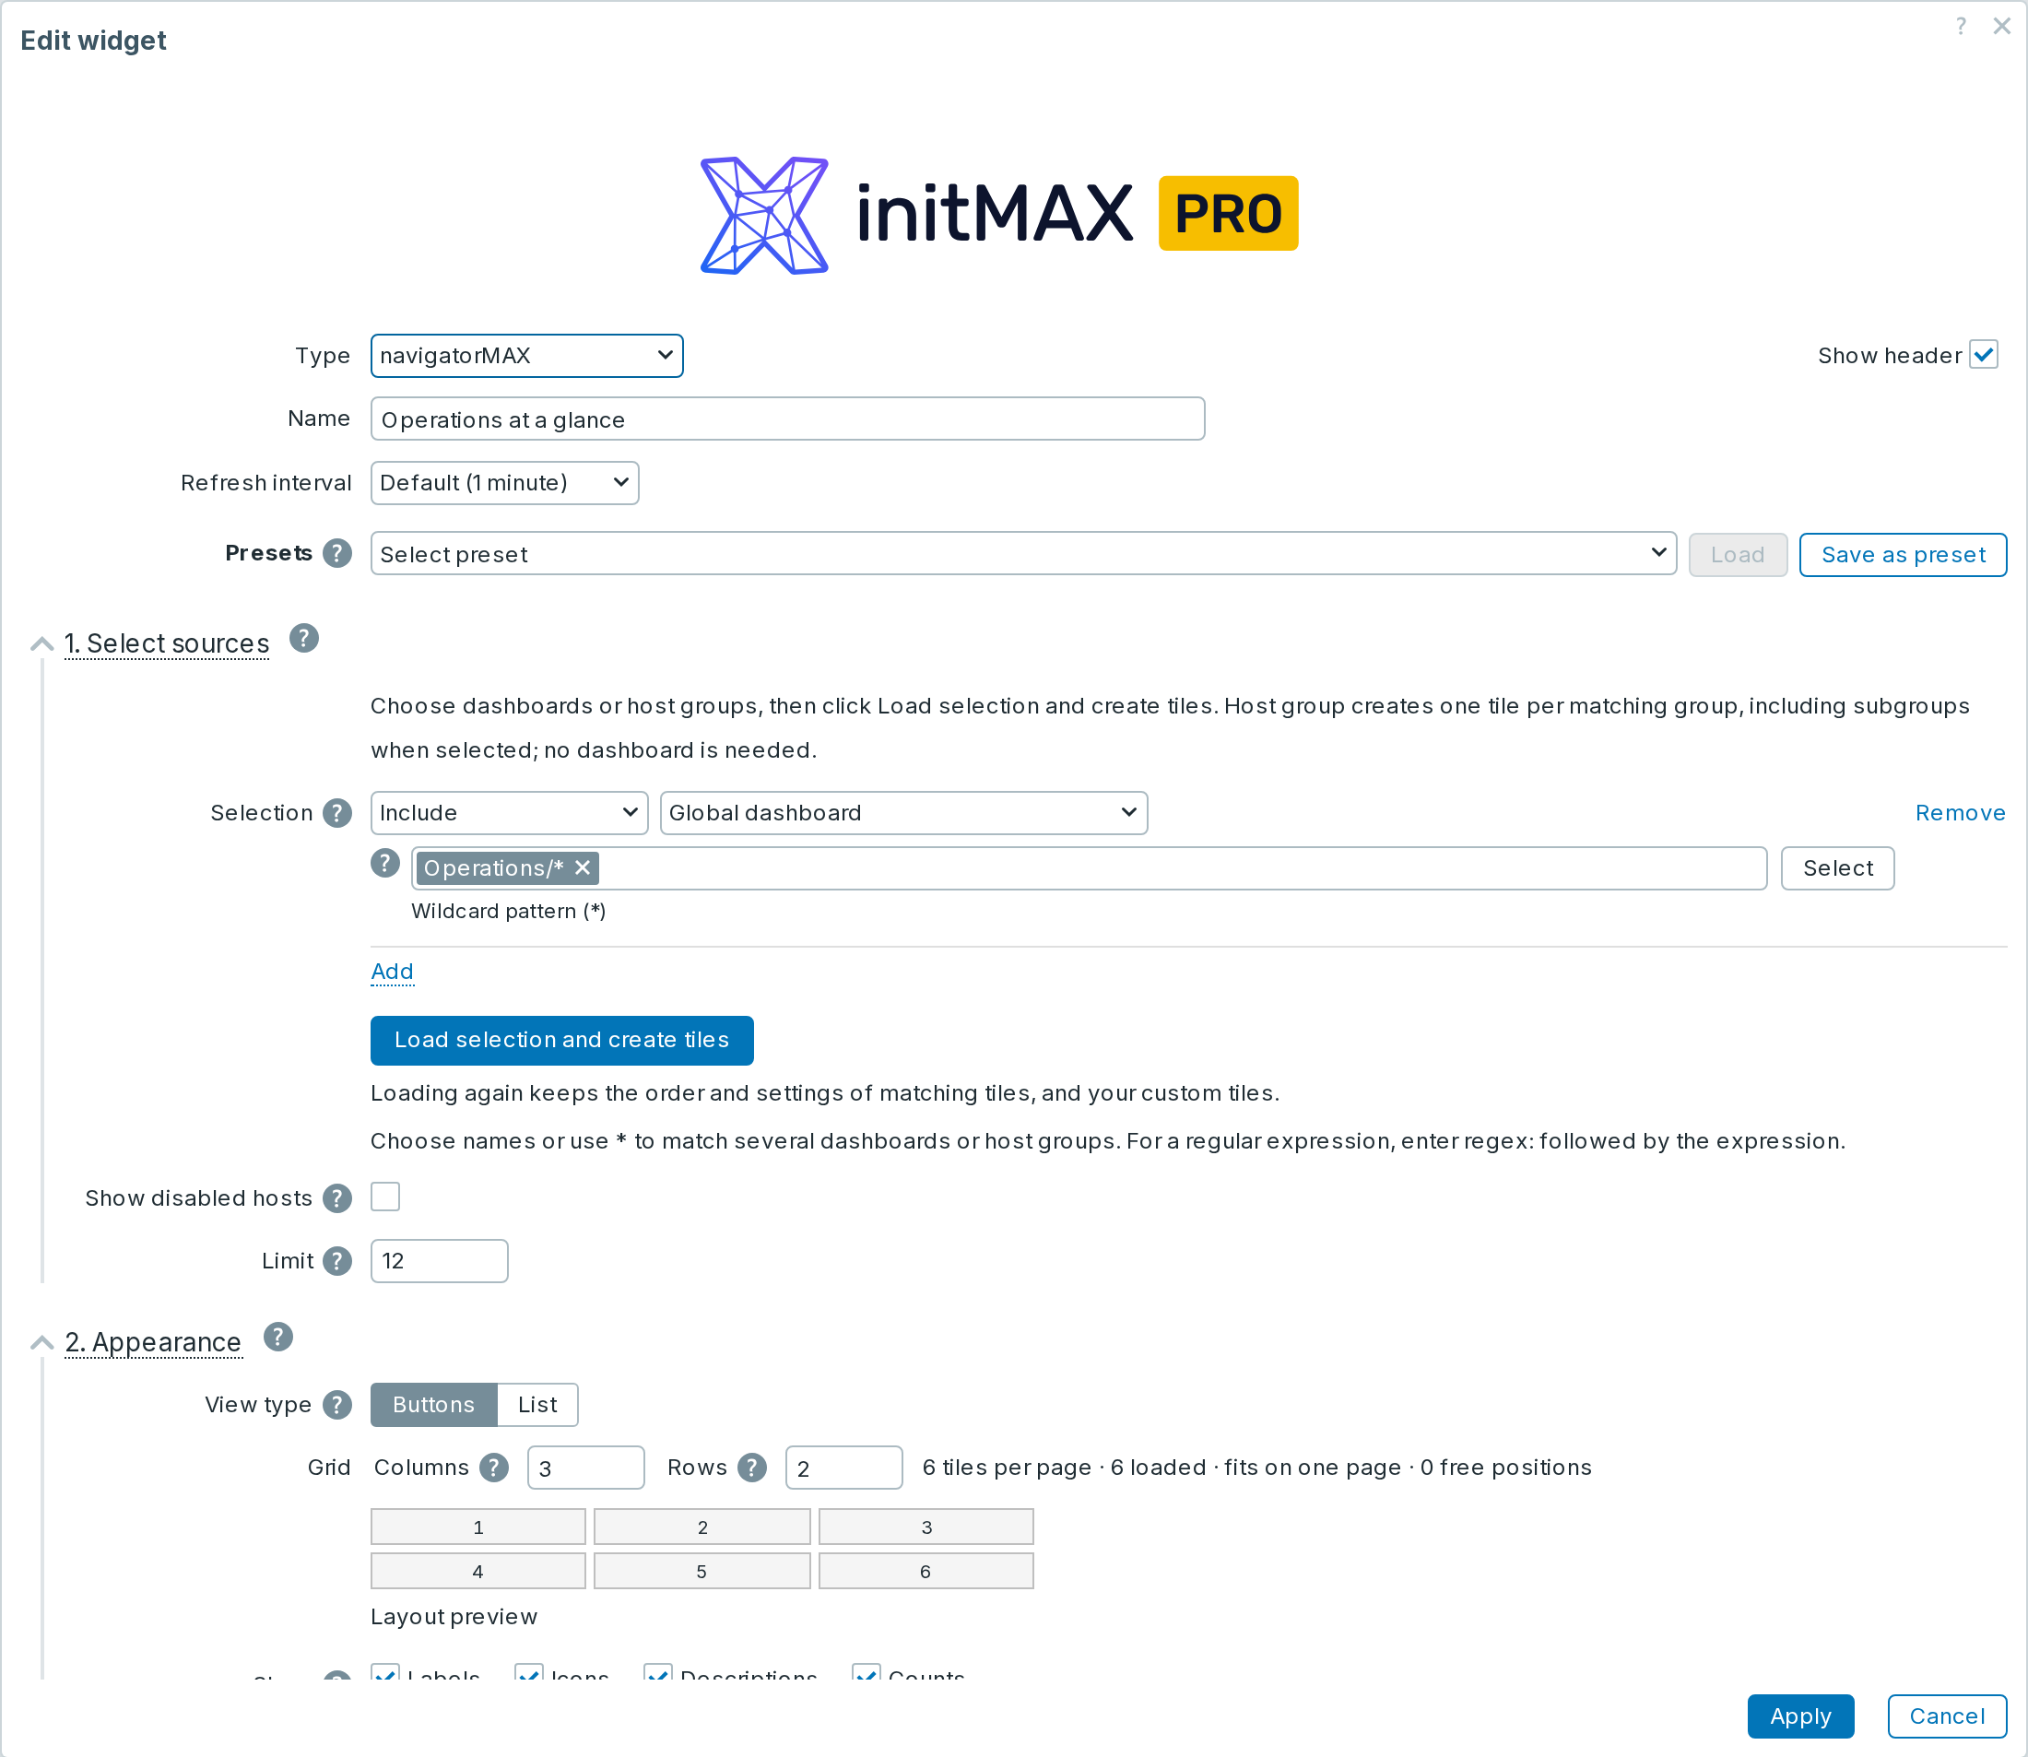Screen dimensions: 2028x1757
Task: Click the Name input field
Action: [x=787, y=419]
